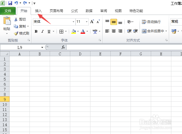
Task: Open the 对齐方式 dialog launcher
Action: (167, 40)
